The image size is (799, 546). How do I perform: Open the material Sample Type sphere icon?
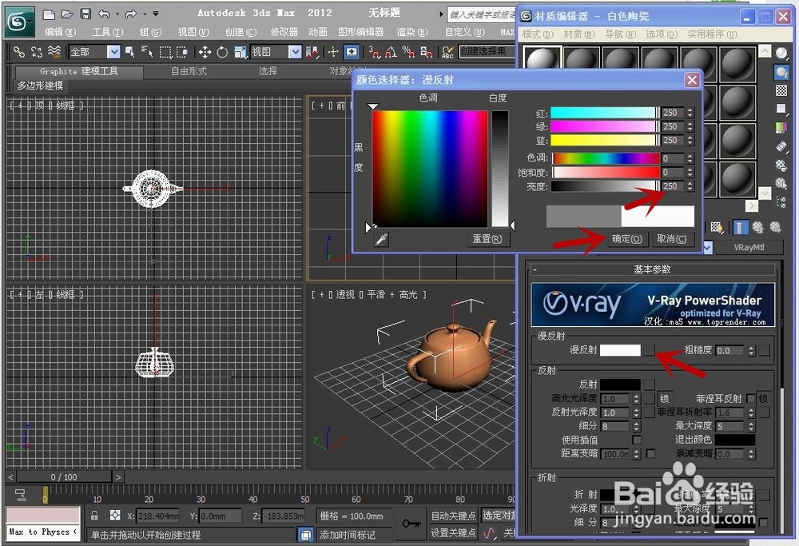click(780, 53)
